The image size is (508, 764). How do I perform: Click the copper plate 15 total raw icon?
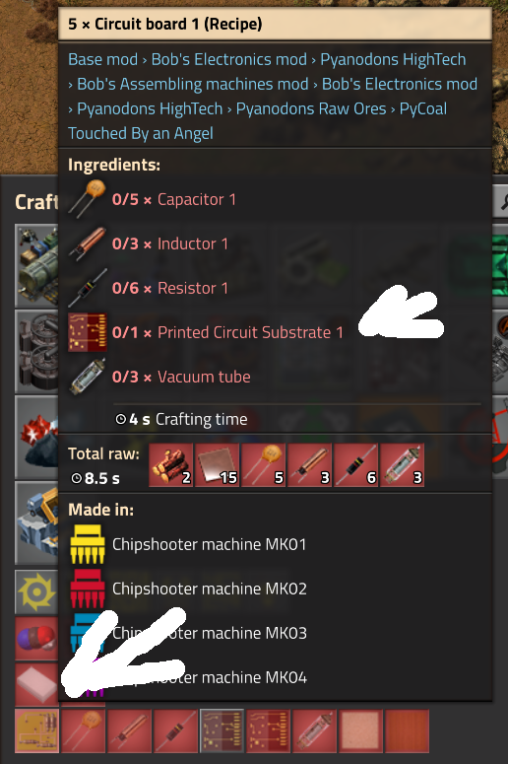pyautogui.click(x=217, y=465)
